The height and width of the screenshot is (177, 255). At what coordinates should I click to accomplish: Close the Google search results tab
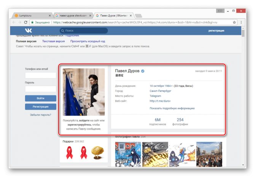(90, 16)
